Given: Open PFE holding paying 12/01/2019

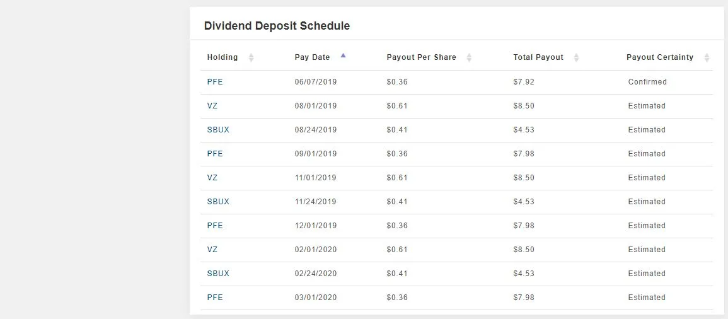Looking at the screenshot, I should click(x=215, y=226).
